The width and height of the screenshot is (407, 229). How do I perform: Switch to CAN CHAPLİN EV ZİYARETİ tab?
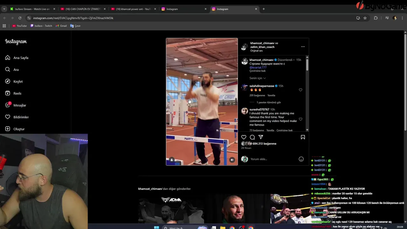point(83,9)
